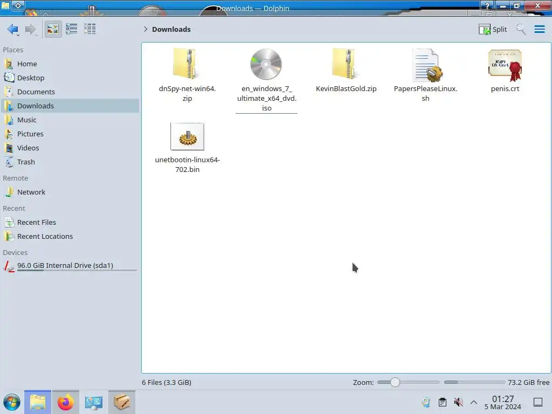Switch to Compact view mode
This screenshot has height=414, width=552.
pos(72,29)
